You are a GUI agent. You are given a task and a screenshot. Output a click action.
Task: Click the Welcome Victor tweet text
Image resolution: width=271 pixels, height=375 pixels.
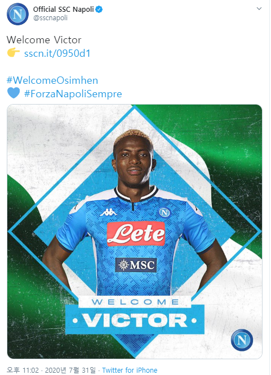coord(44,40)
